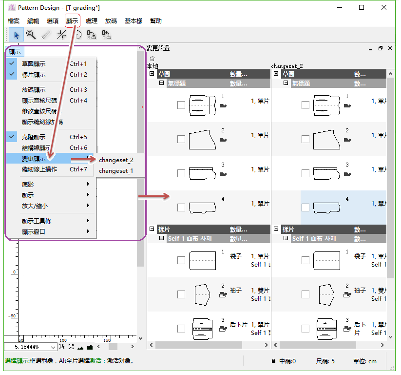Collapse Self 1 面布 group in 本地

tap(162, 239)
